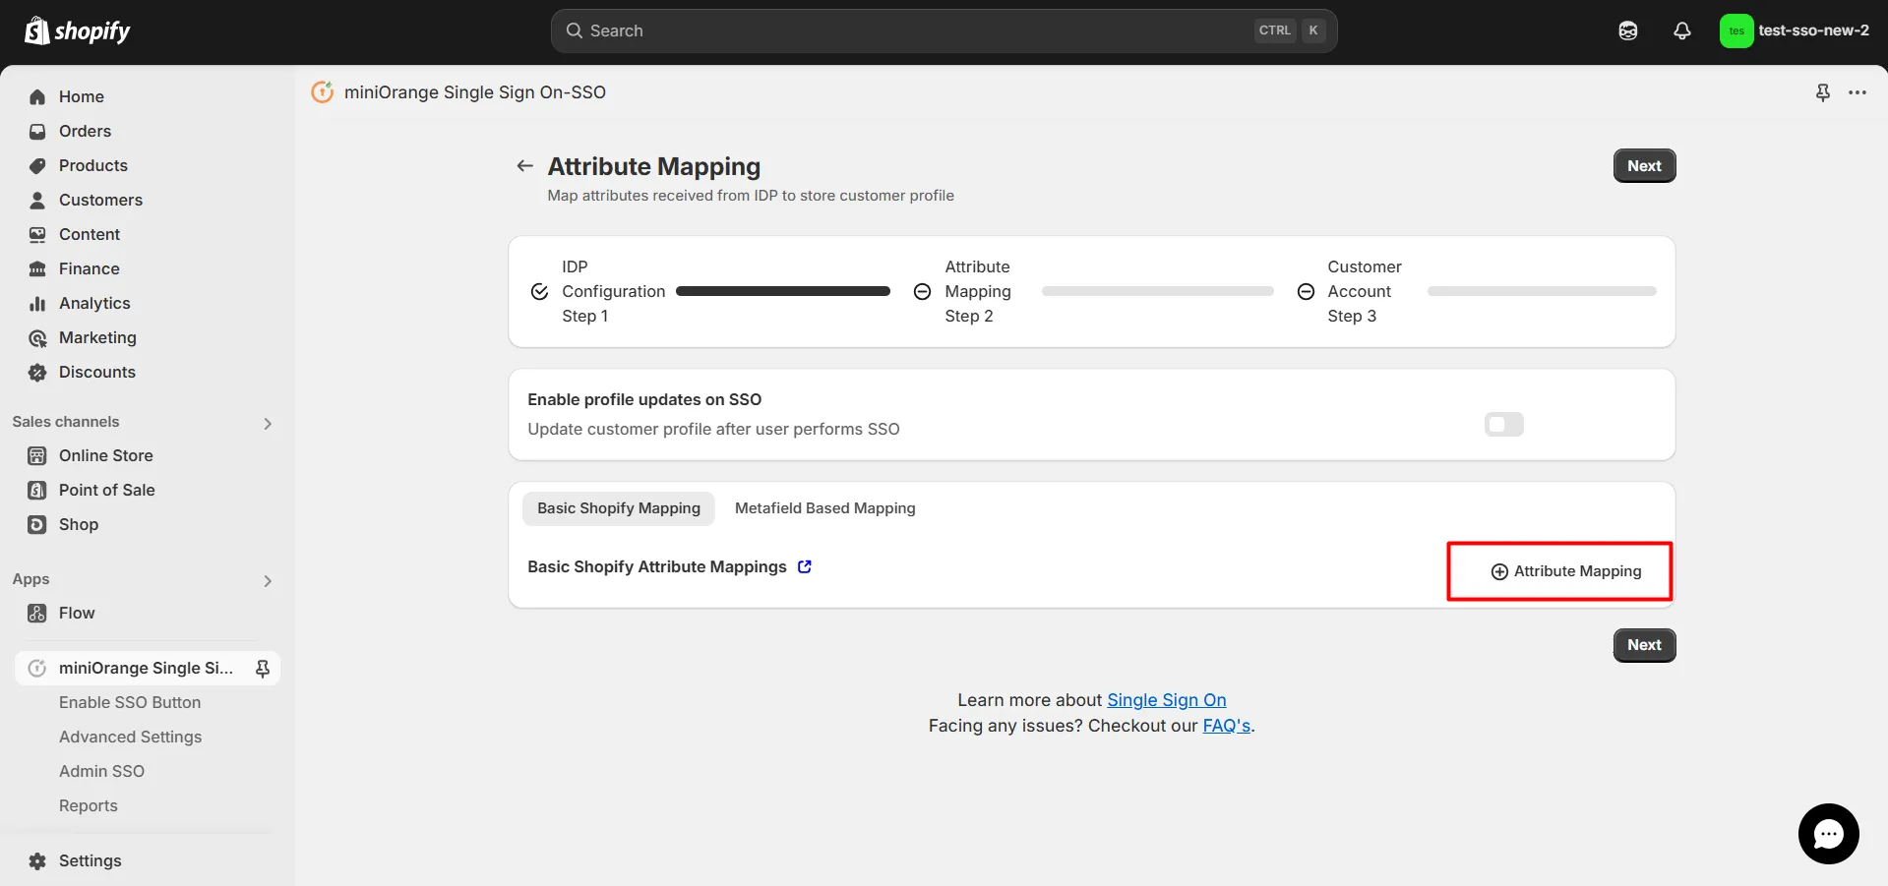Click the bottom Next button
This screenshot has height=886, width=1888.
[x=1644, y=645]
